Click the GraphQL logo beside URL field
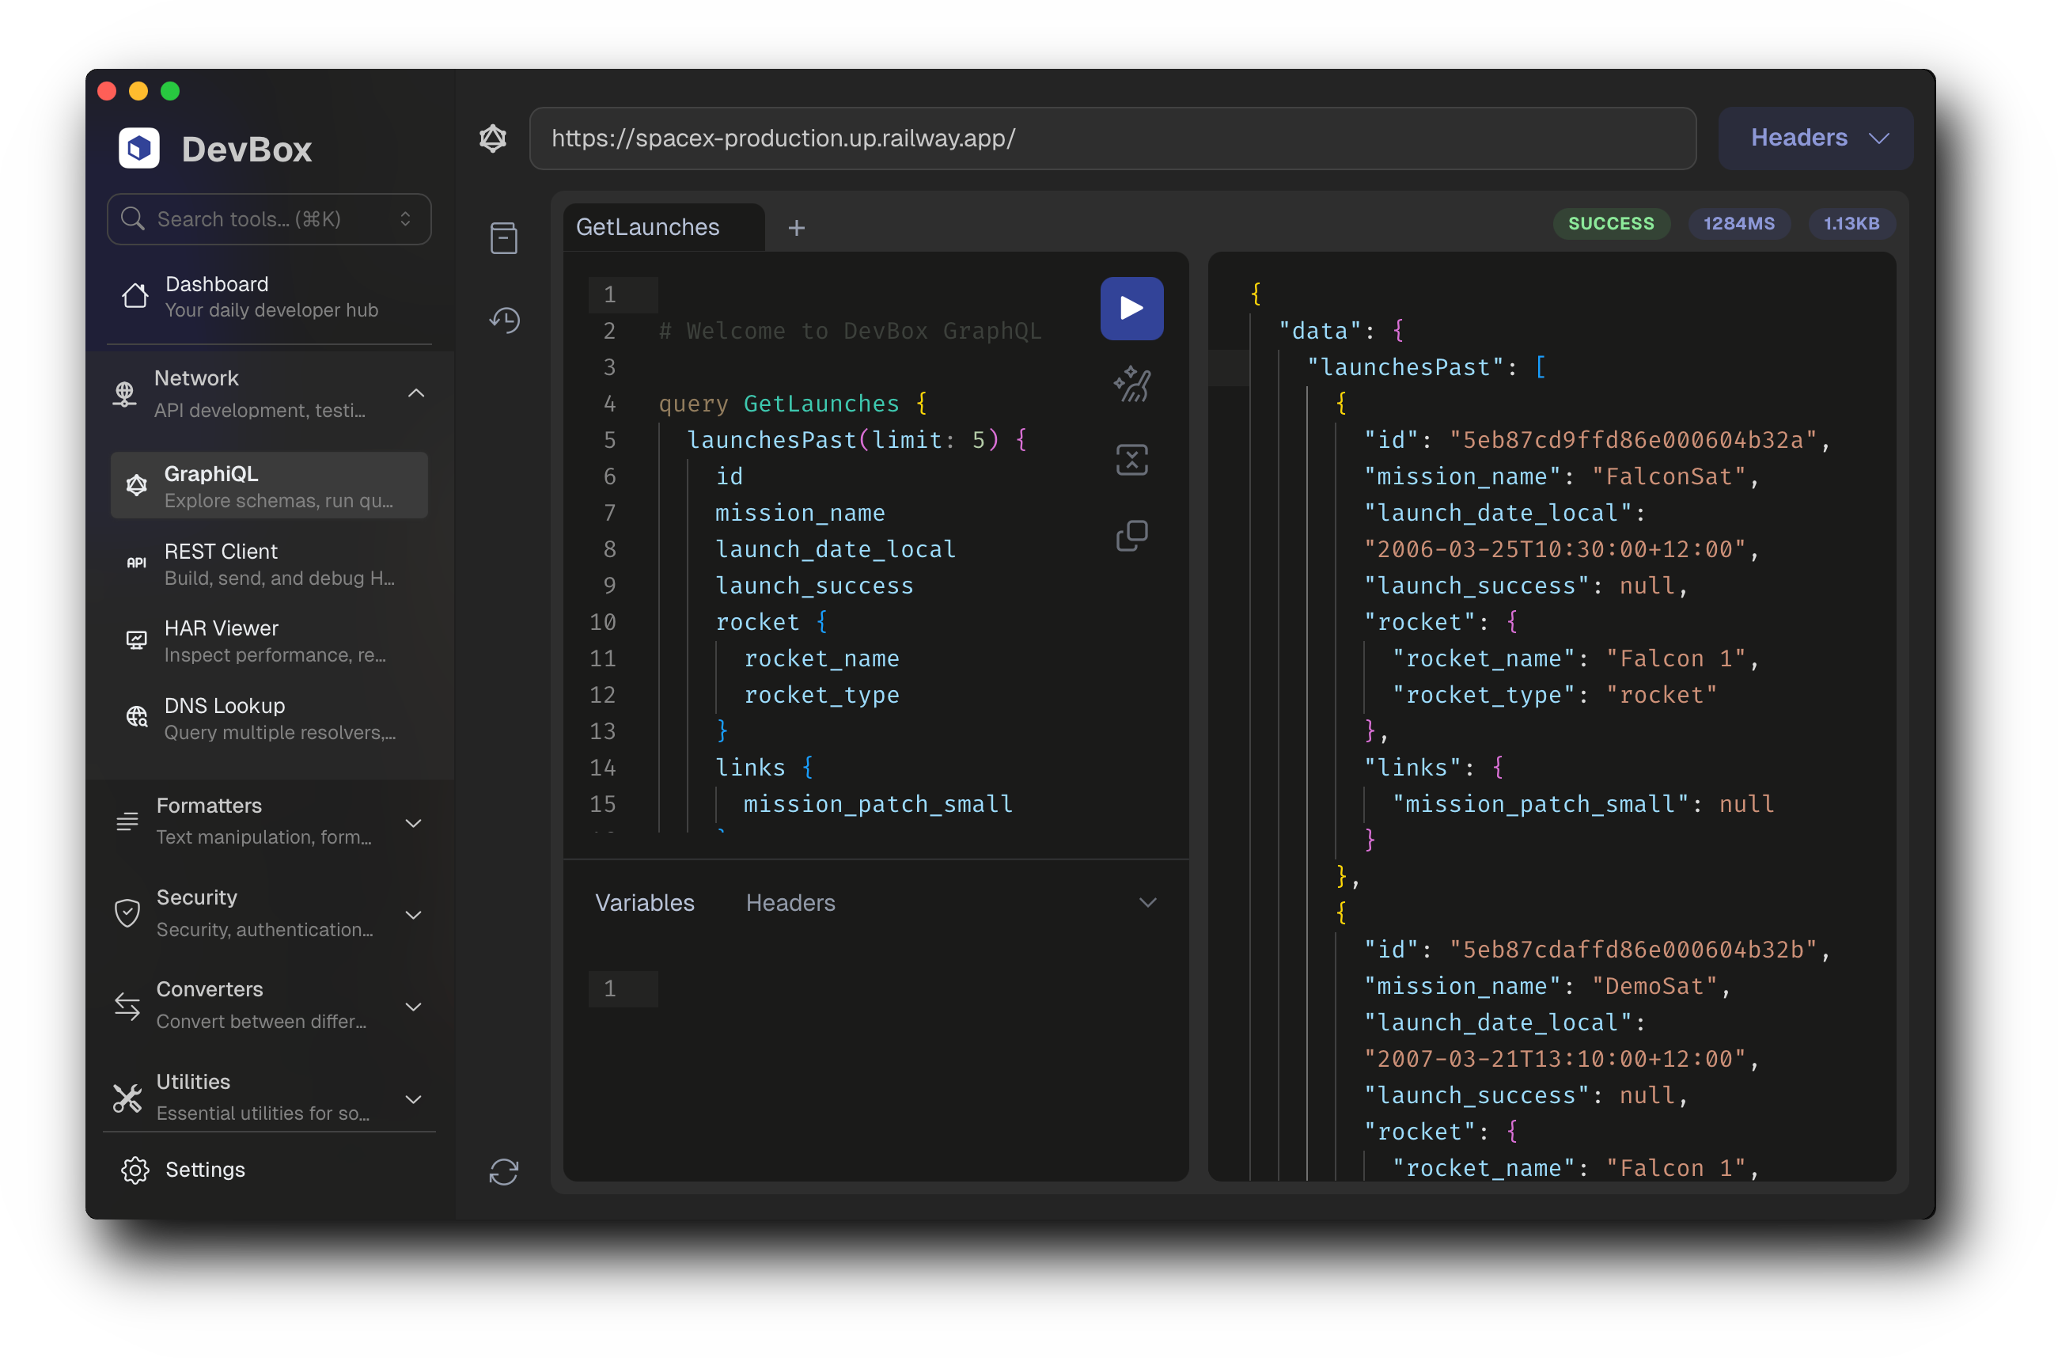2058x1358 pixels. pyautogui.click(x=493, y=138)
